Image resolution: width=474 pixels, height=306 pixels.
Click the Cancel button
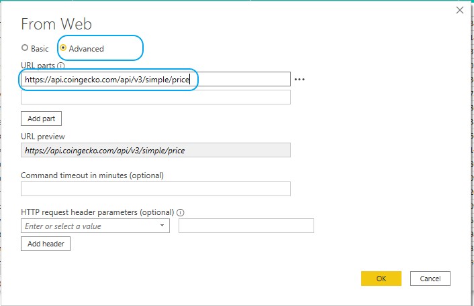pos(430,279)
